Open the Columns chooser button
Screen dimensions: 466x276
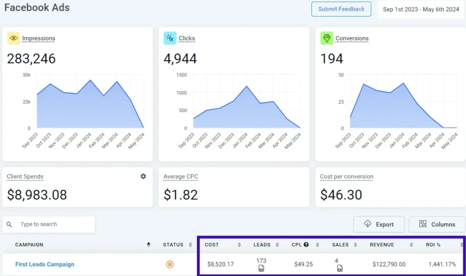437,224
